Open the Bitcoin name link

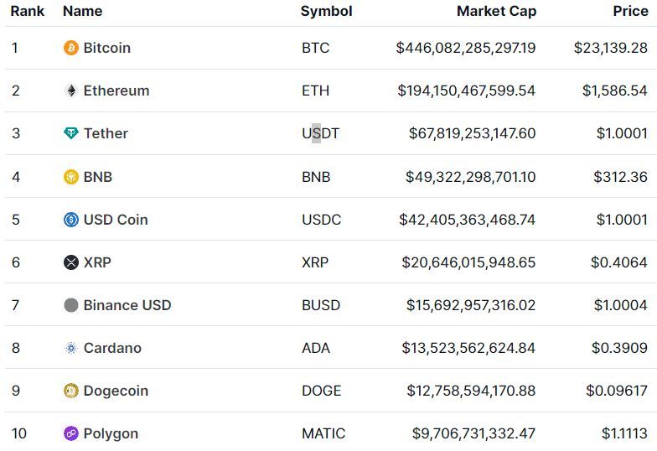(x=107, y=48)
